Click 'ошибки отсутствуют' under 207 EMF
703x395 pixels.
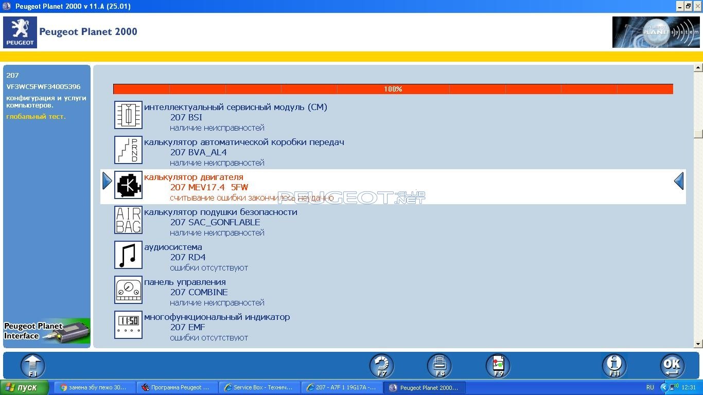pyautogui.click(x=209, y=338)
